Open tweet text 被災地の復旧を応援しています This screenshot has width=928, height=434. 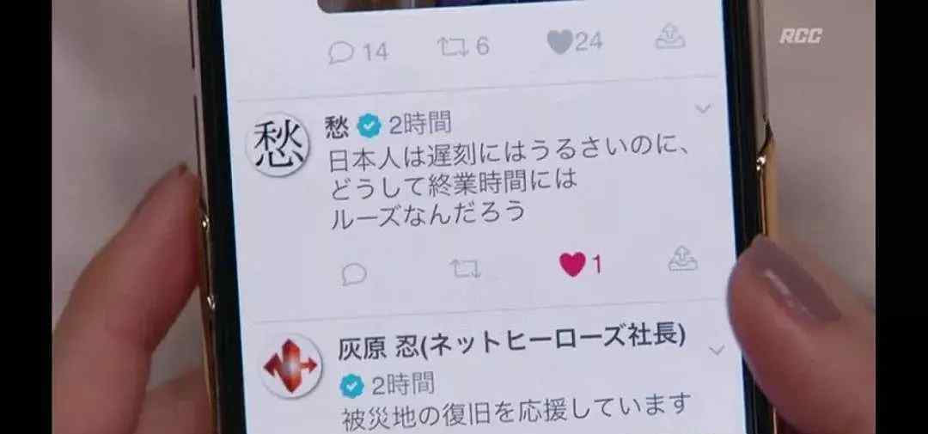pos(516,408)
